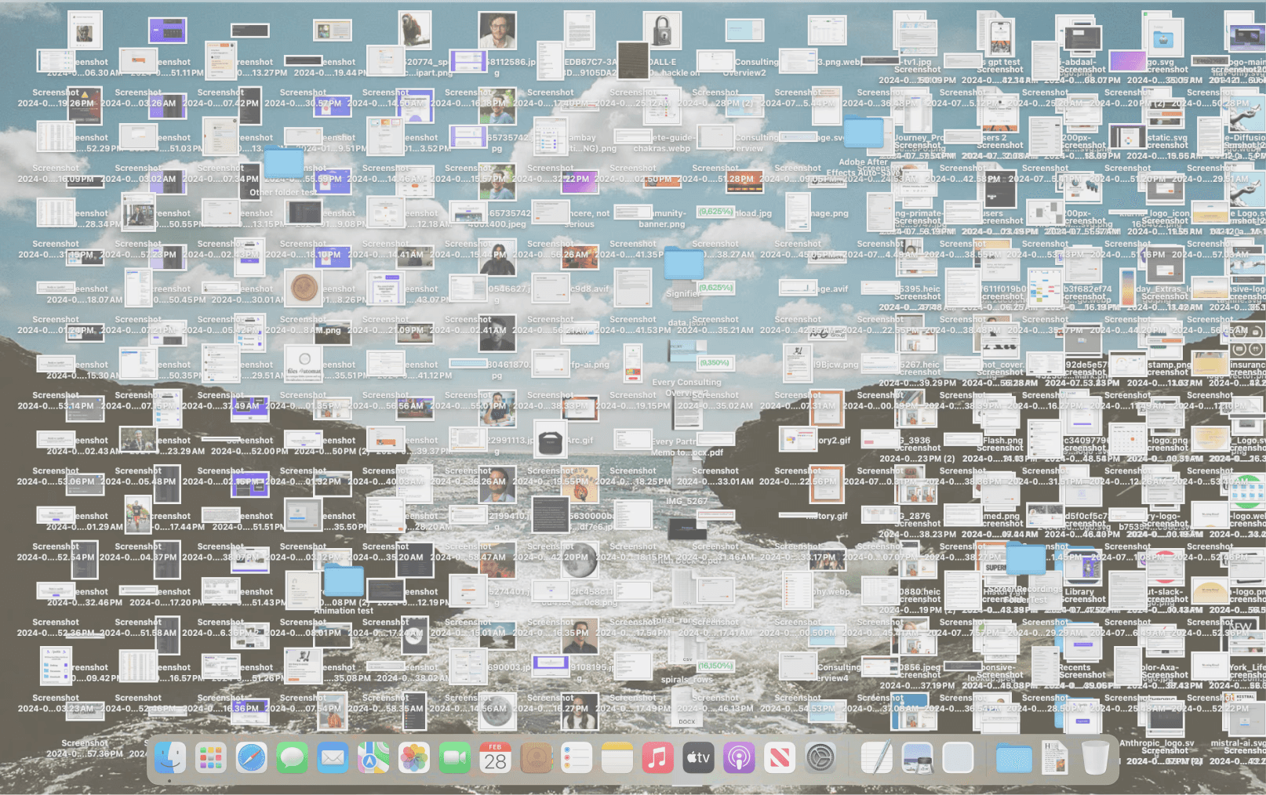Open Messages app in the dock
The height and width of the screenshot is (795, 1266).
pyautogui.click(x=293, y=757)
